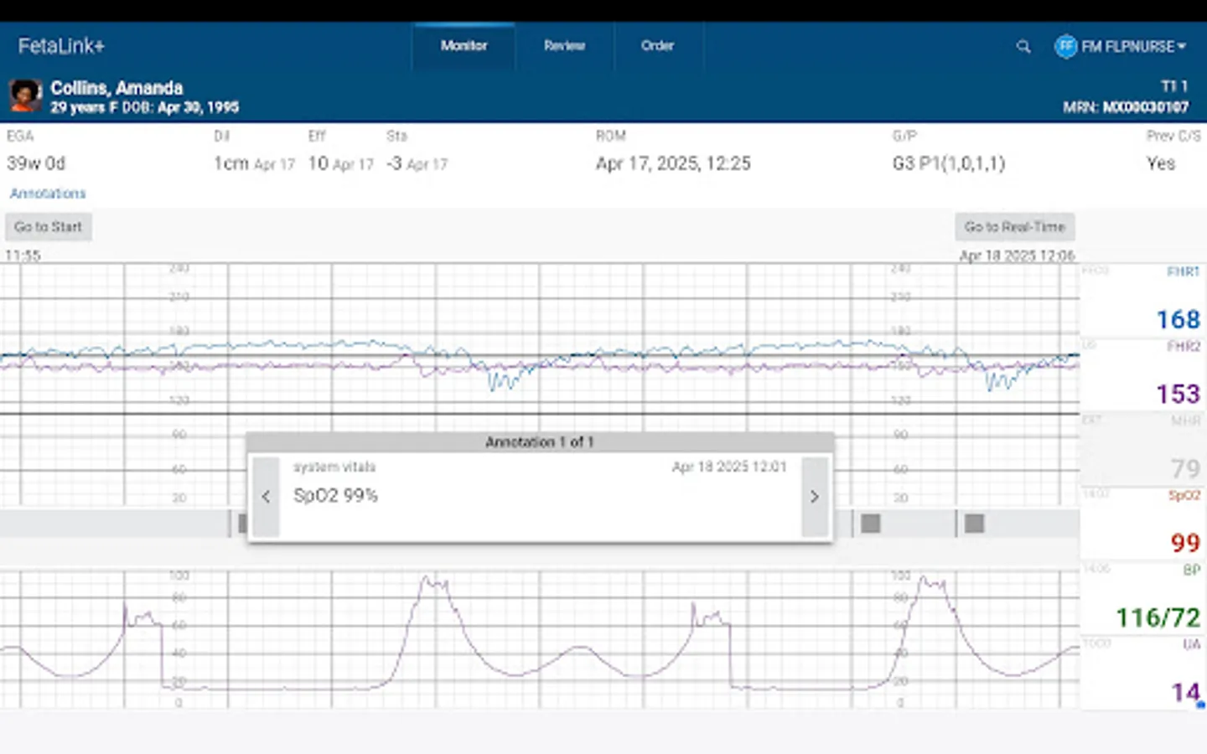Click the grayed-out MHR 79 tile

point(1143,450)
